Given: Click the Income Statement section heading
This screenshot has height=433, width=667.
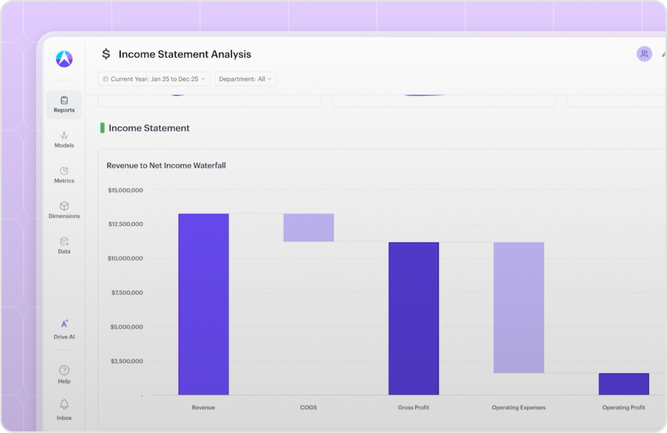Looking at the screenshot, I should 149,128.
